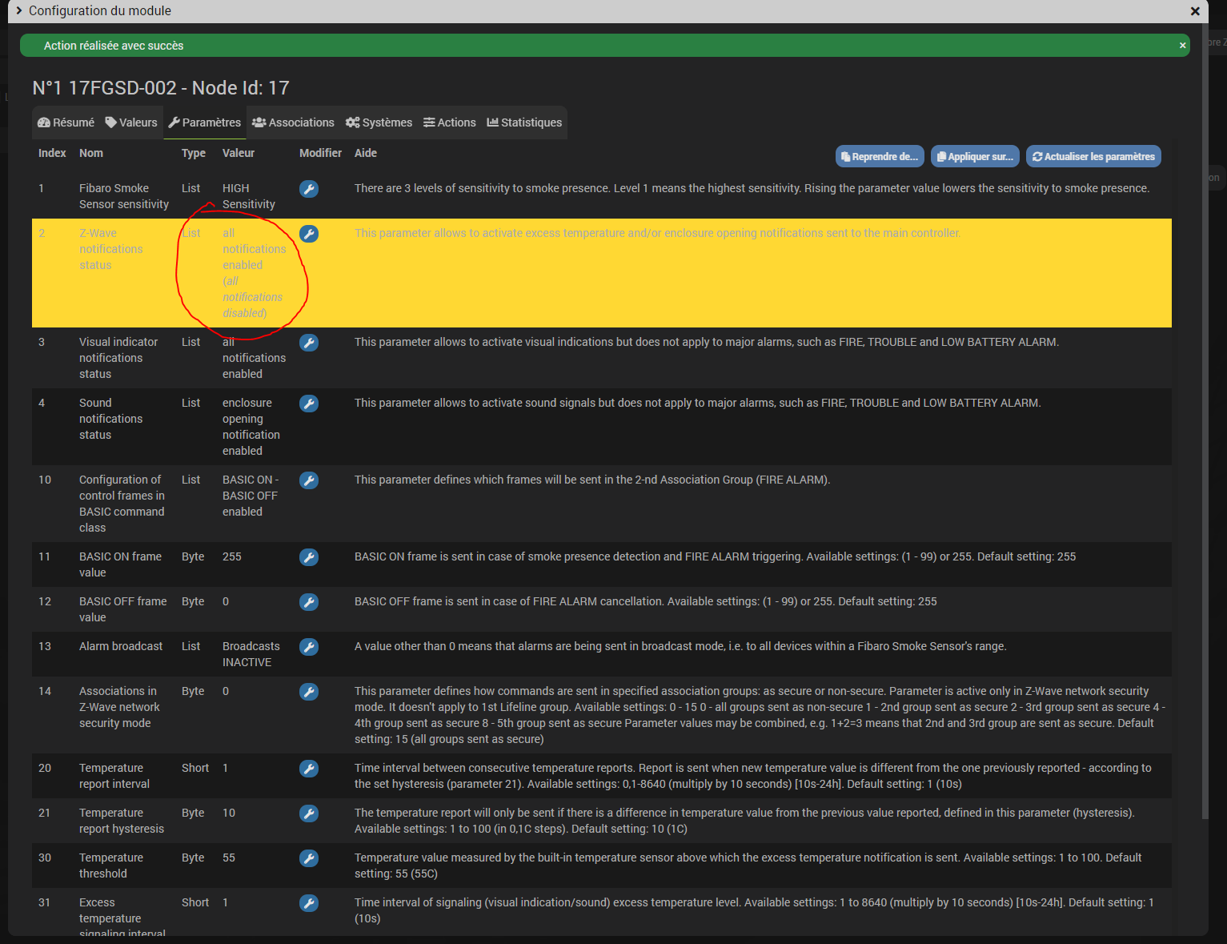Click wrench for BASIC ON frame value
Viewport: 1227px width, 944px height.
pos(308,557)
